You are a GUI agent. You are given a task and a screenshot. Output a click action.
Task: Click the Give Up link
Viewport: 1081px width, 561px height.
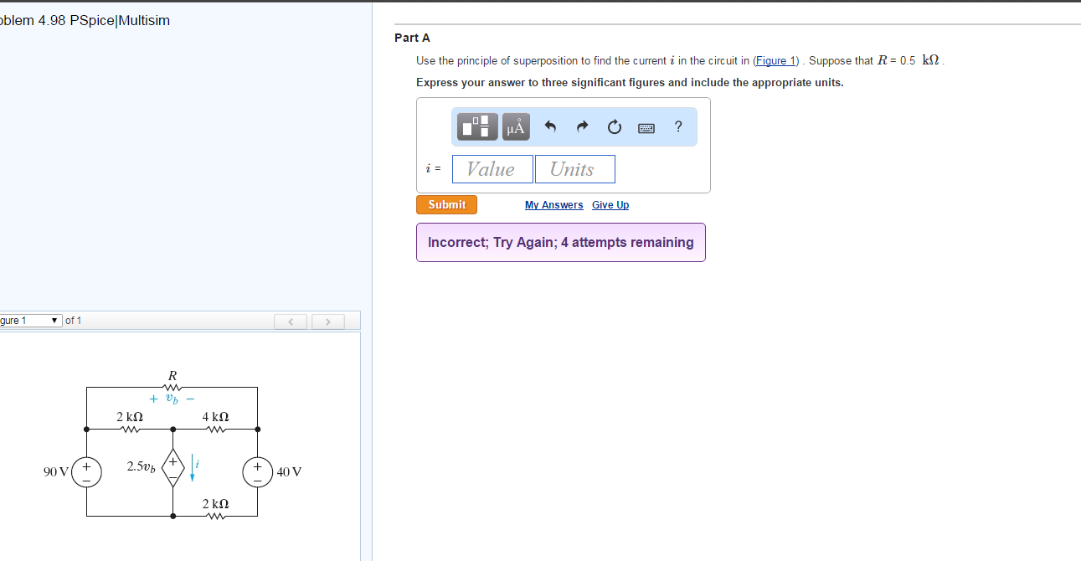coord(610,205)
